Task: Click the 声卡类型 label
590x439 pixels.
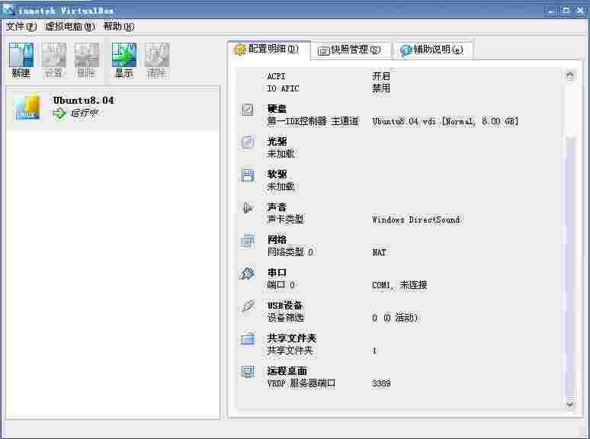Action: [285, 219]
